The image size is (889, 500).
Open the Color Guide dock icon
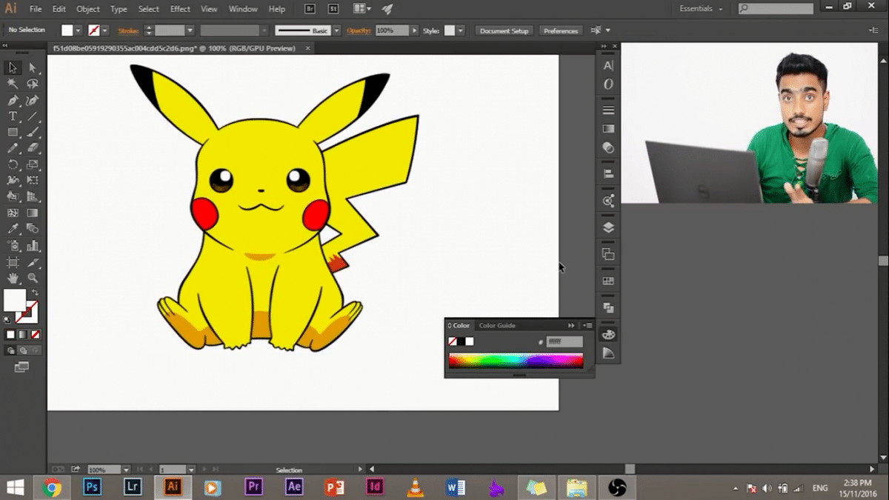[608, 354]
